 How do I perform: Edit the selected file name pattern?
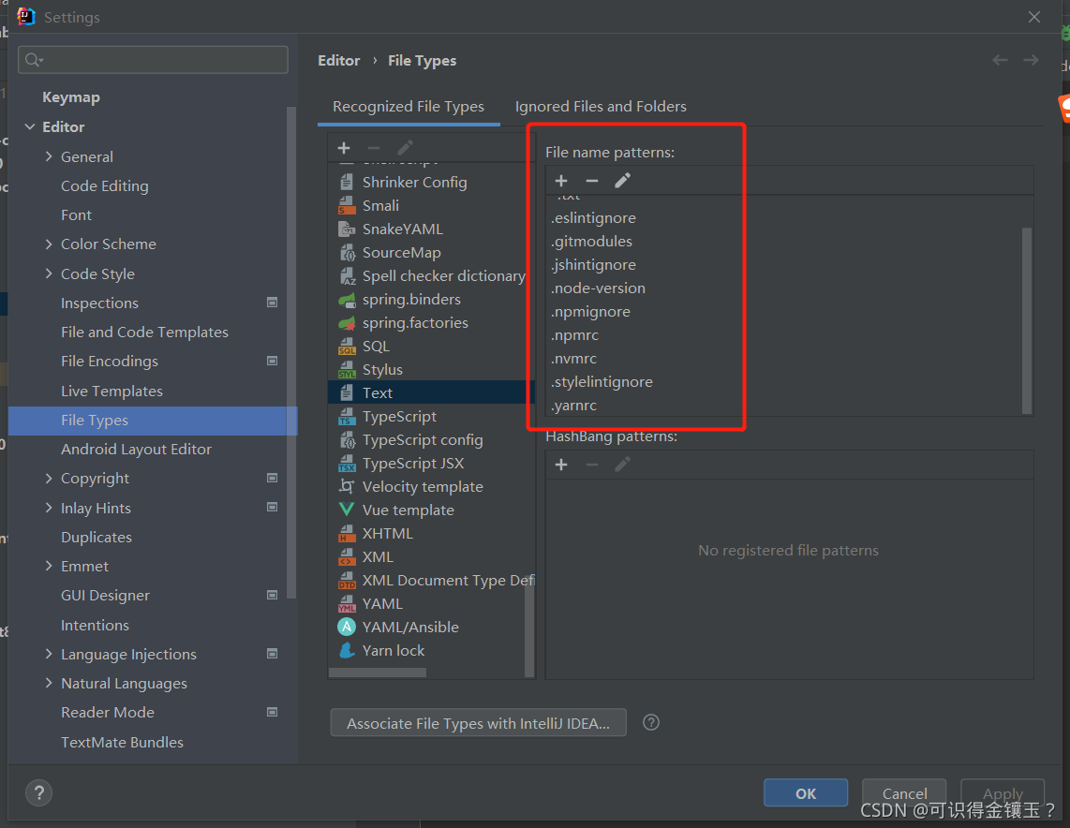point(622,181)
